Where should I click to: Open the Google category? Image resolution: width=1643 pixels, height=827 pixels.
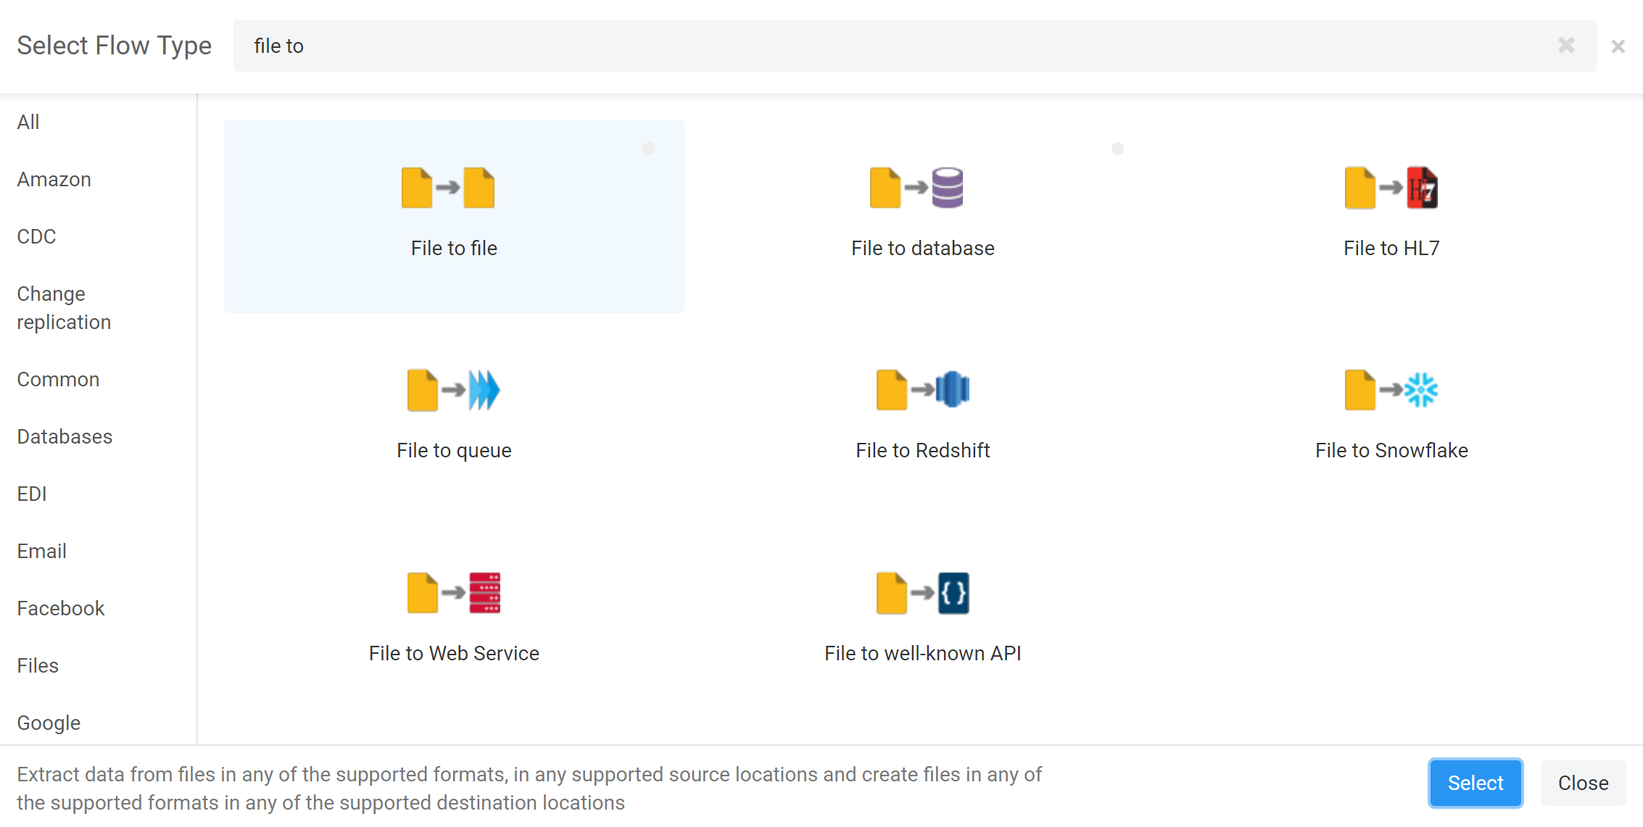(x=49, y=723)
